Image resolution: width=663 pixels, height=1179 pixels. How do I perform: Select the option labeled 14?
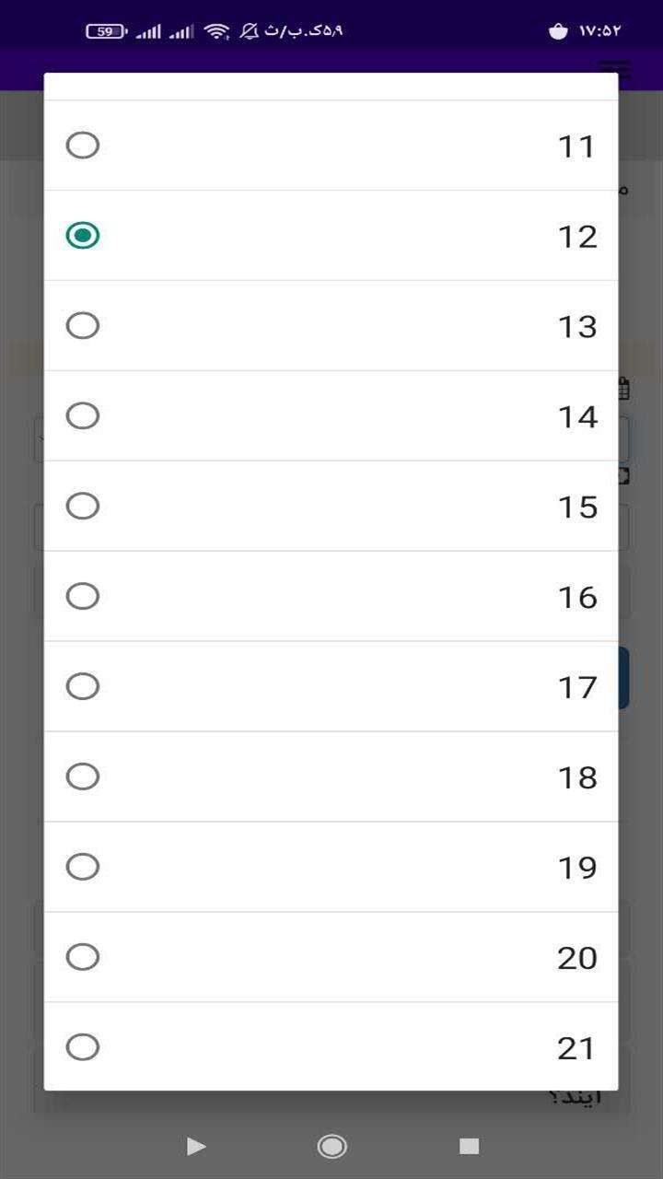click(331, 416)
